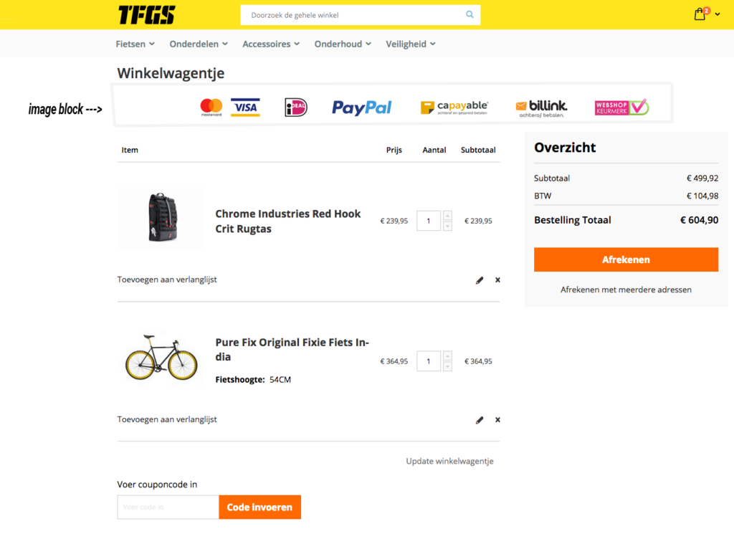734x539 pixels.
Task: Open the Veiligheid menu
Action: [411, 44]
